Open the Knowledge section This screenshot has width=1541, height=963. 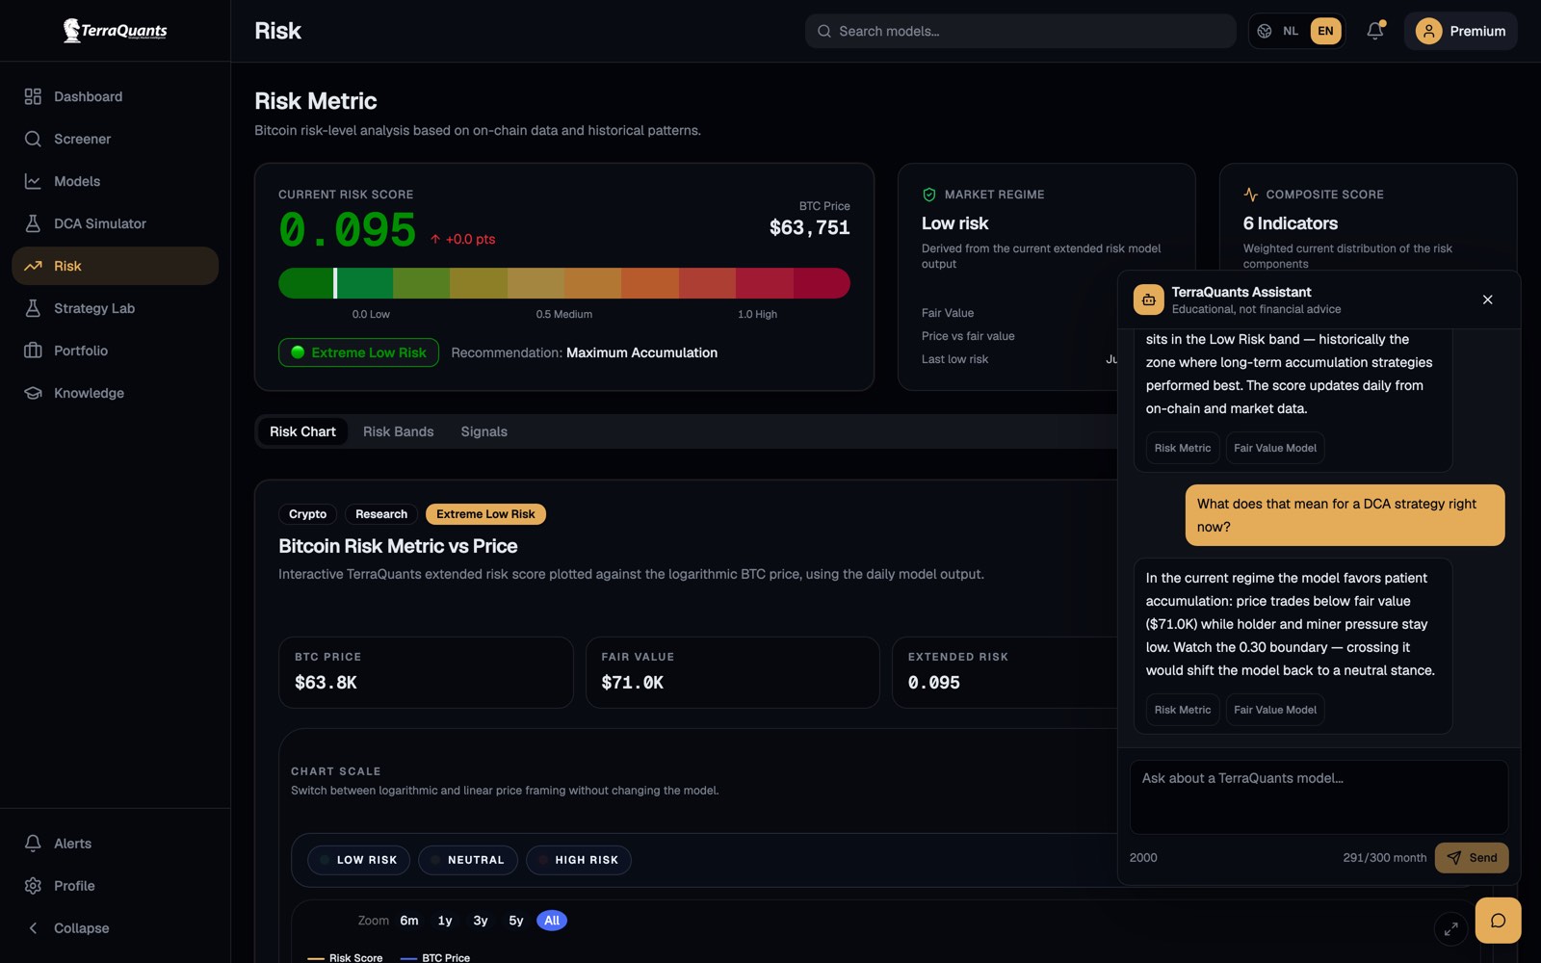coord(115,393)
